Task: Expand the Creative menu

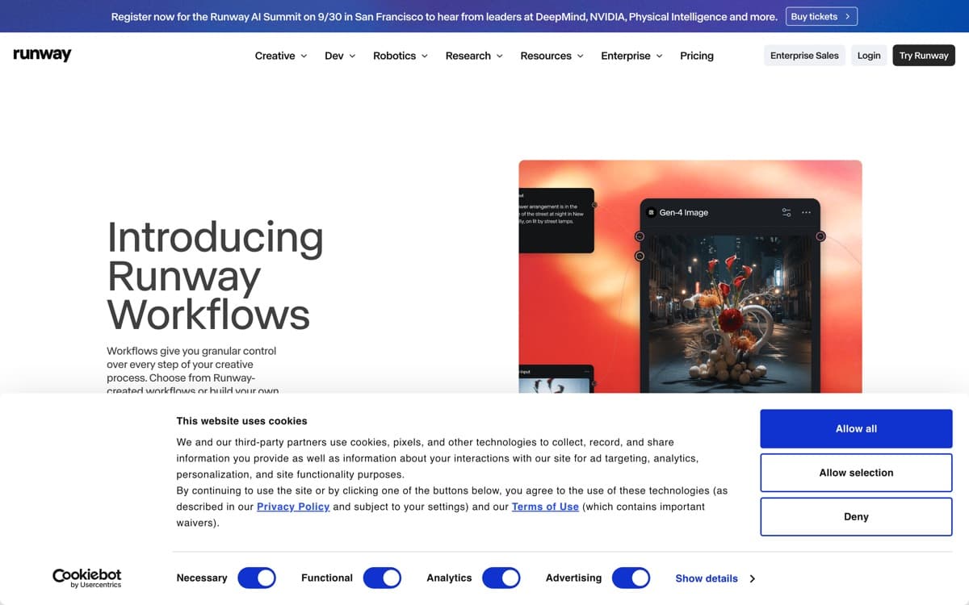Action: click(281, 56)
